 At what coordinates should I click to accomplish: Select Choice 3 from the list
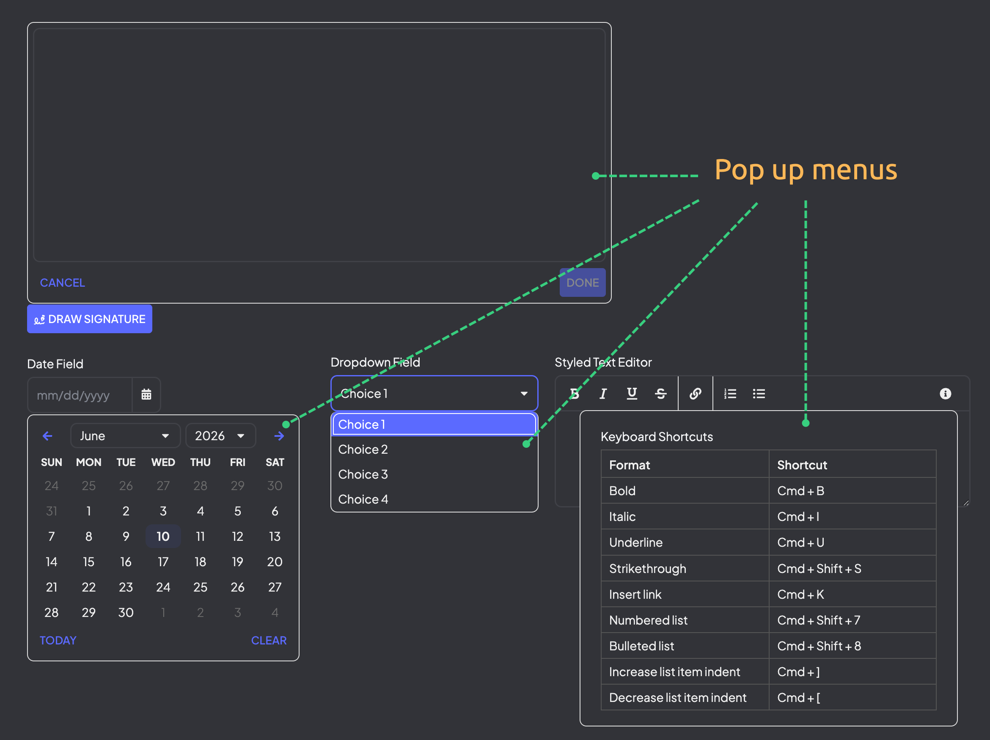pos(434,474)
